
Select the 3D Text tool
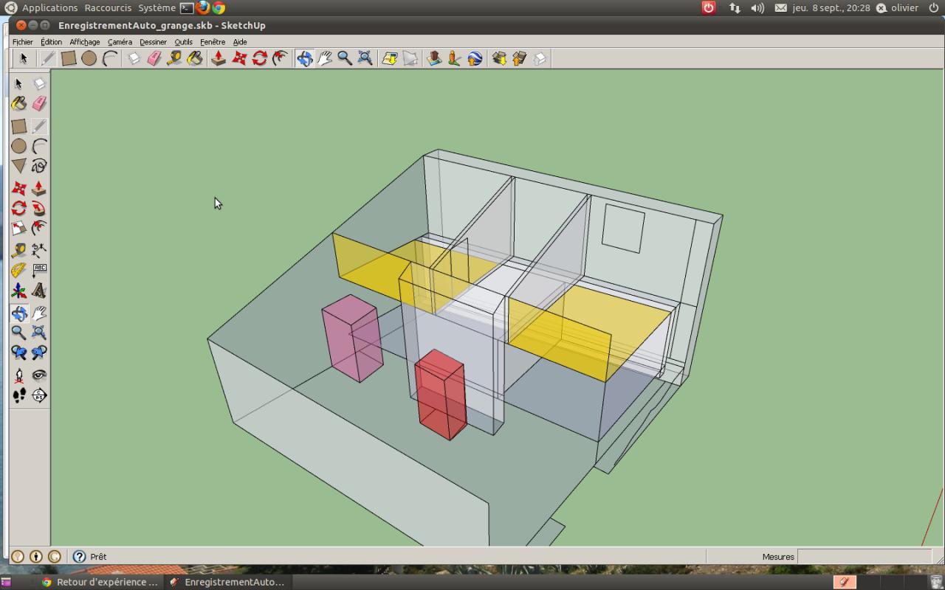point(39,291)
